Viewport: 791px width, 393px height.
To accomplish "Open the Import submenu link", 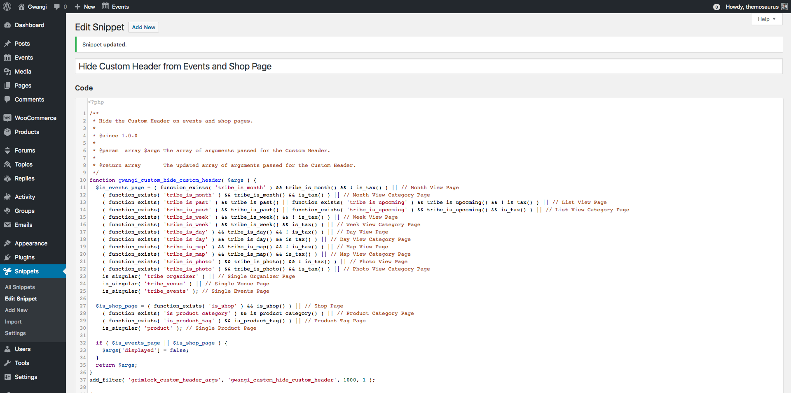I will [13, 321].
